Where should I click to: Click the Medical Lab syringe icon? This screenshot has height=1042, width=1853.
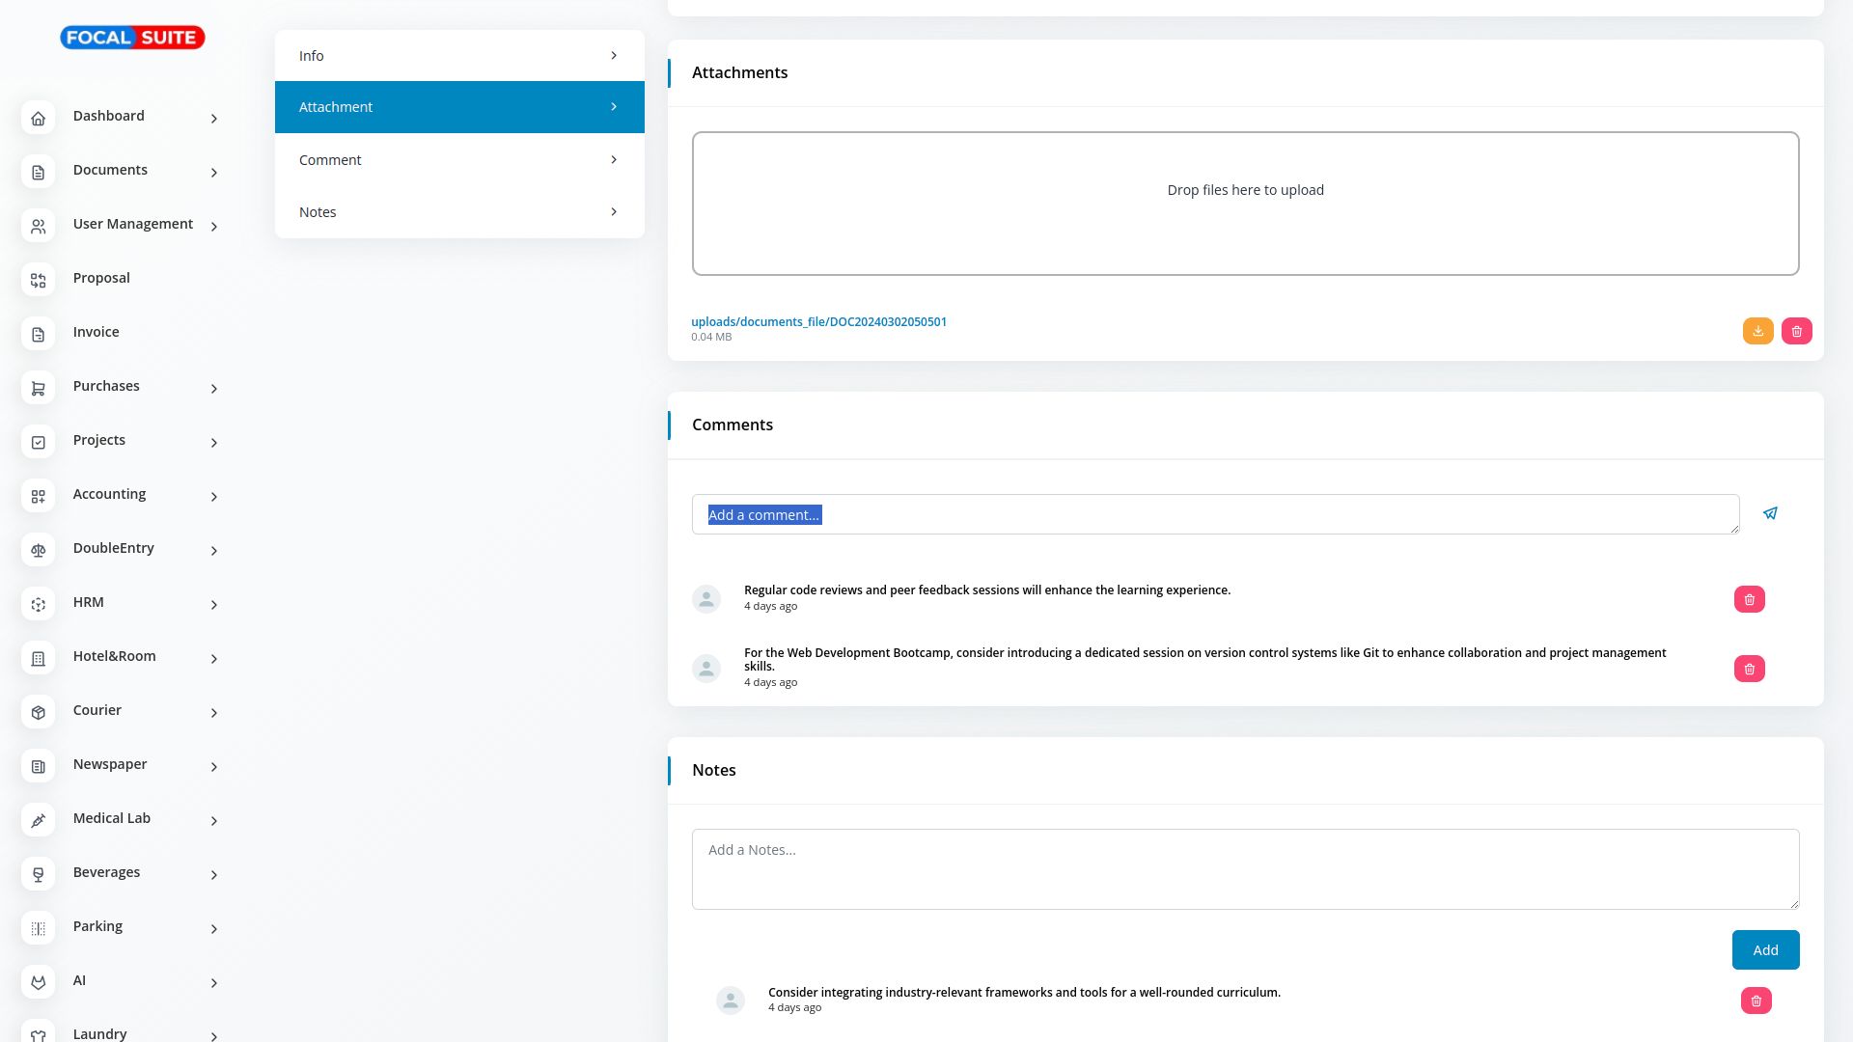tap(39, 820)
